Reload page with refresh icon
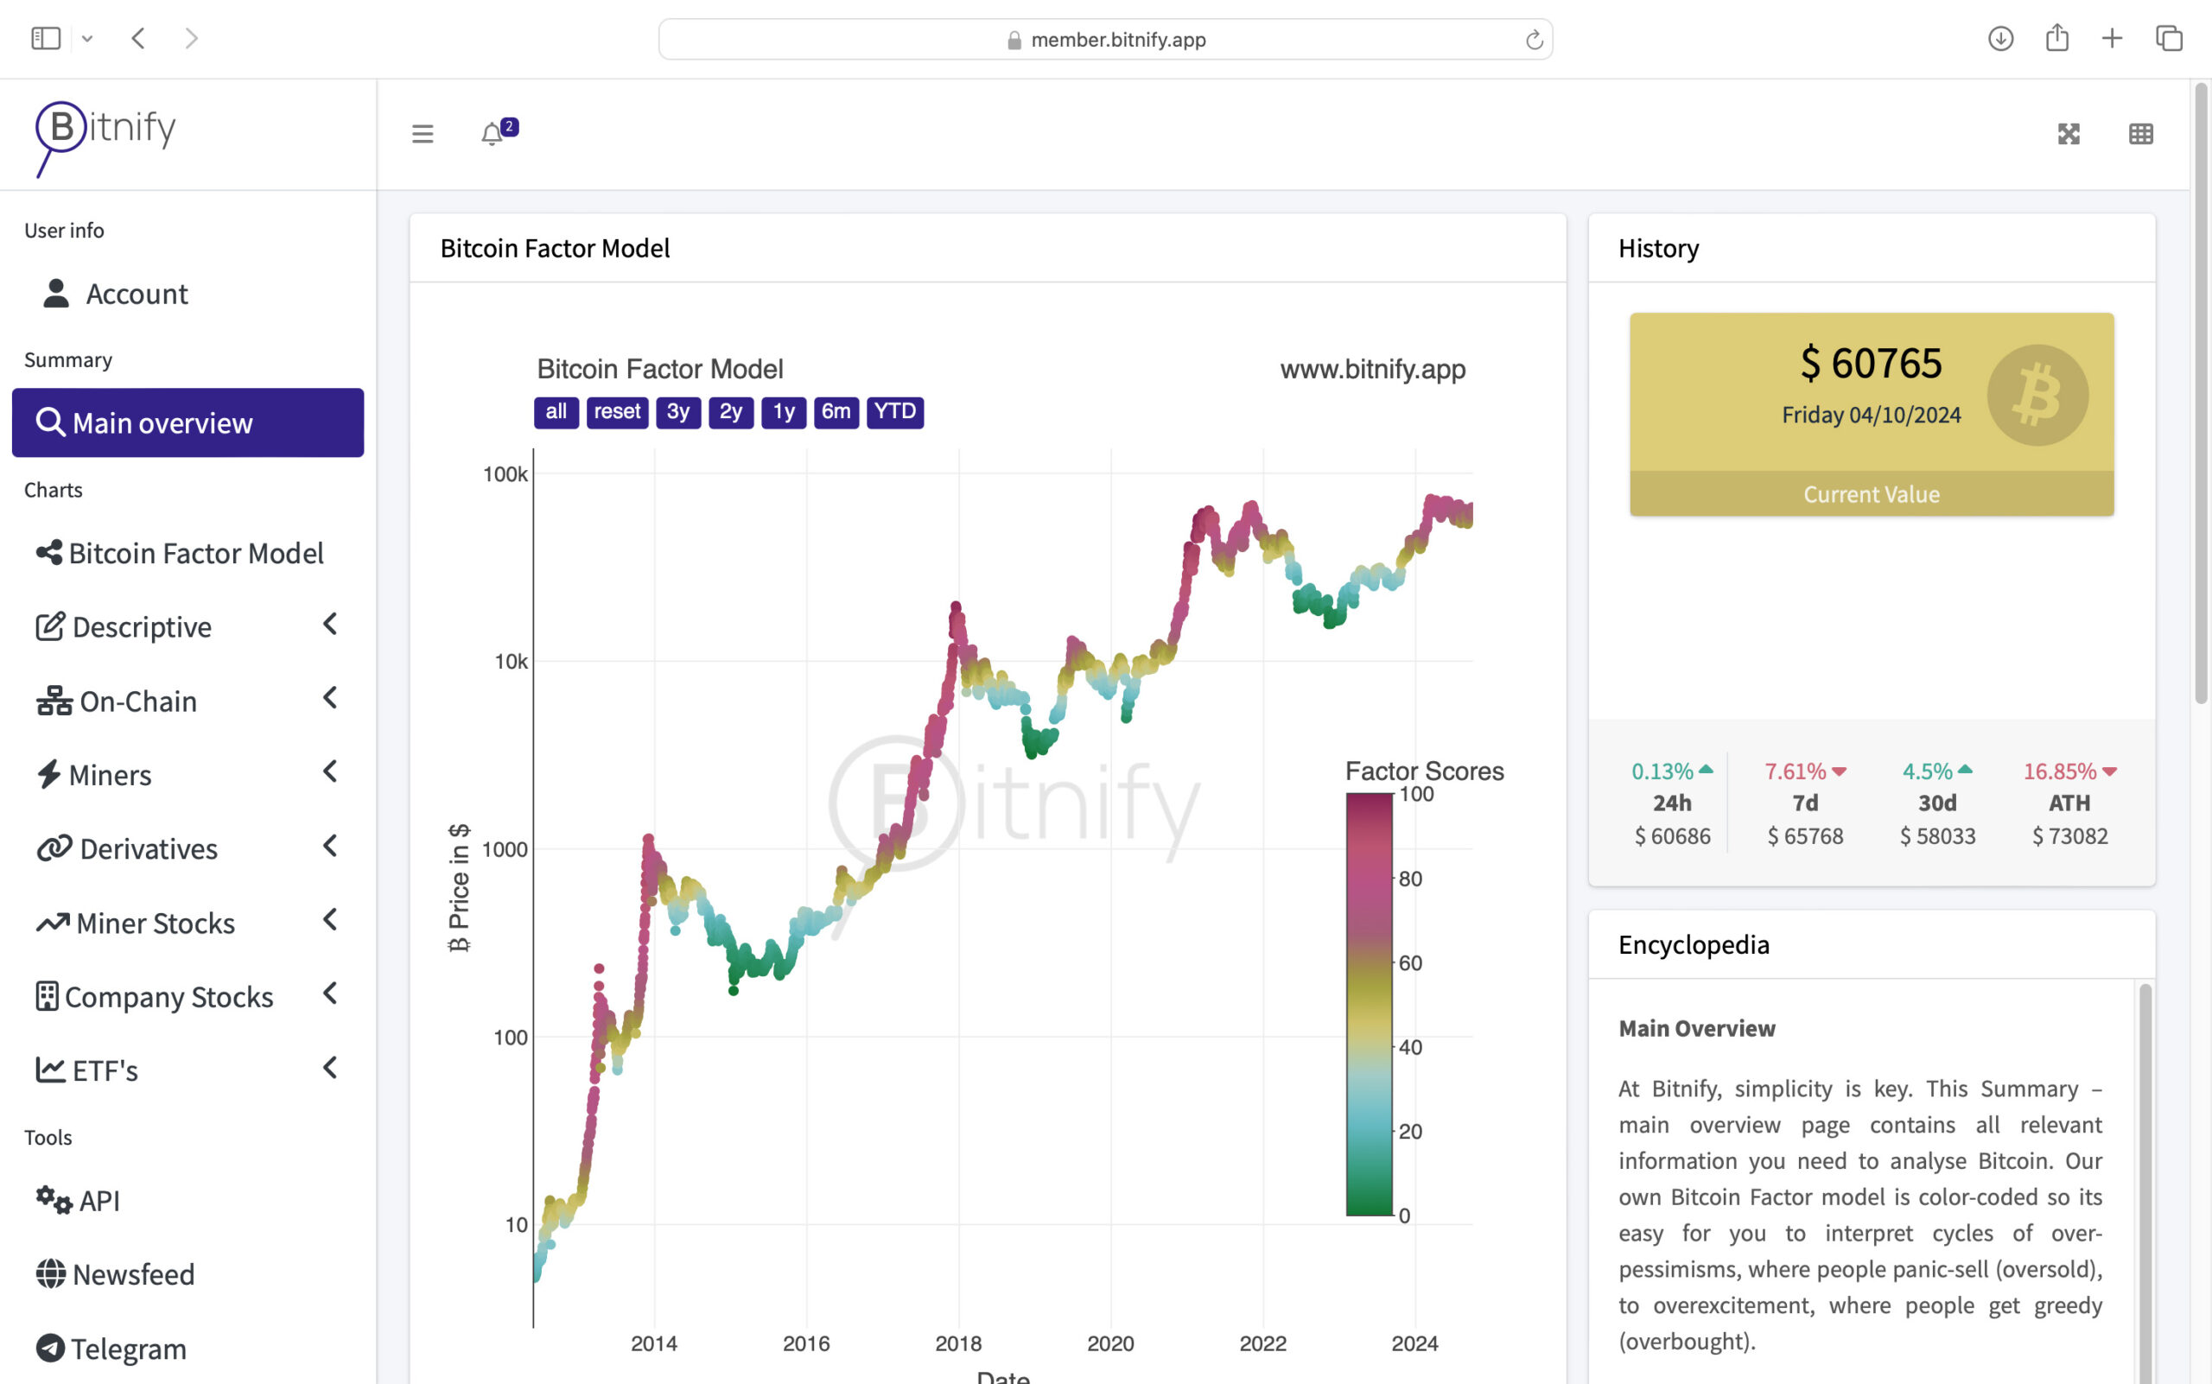This screenshot has height=1384, width=2212. (x=1534, y=40)
